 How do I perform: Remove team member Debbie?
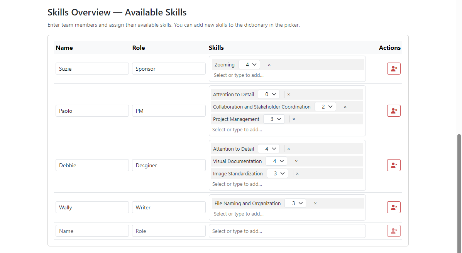(x=394, y=165)
